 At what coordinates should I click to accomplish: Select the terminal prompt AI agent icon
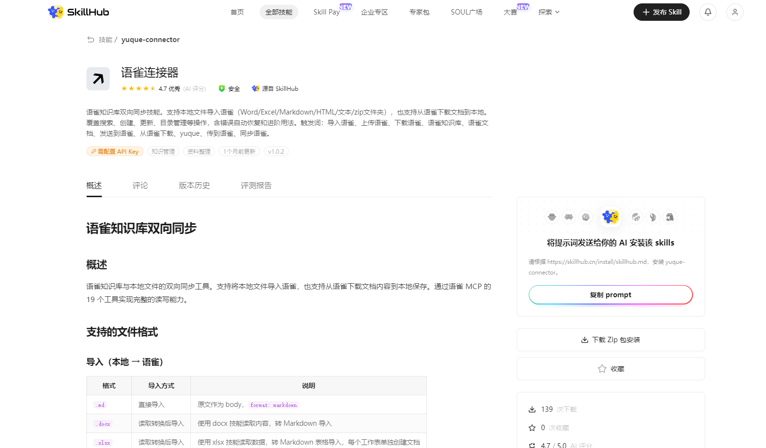[x=586, y=217]
